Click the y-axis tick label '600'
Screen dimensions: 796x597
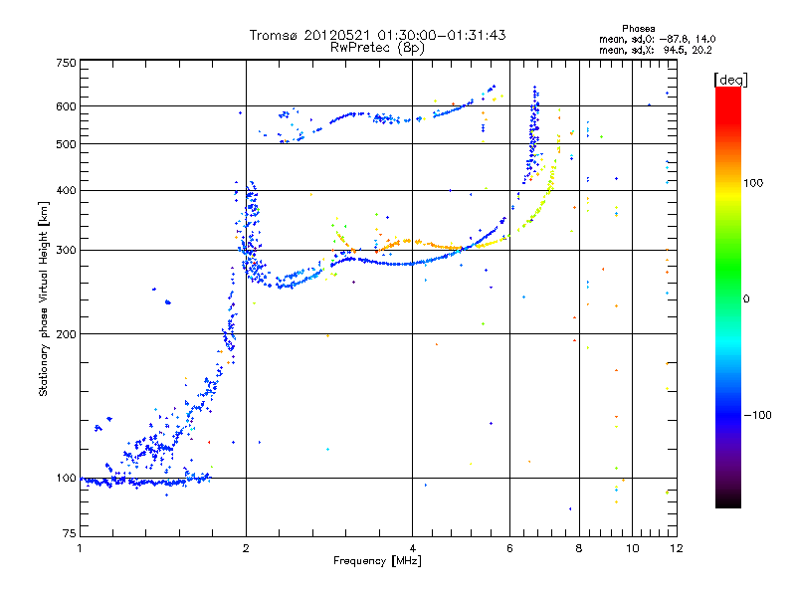pos(66,106)
